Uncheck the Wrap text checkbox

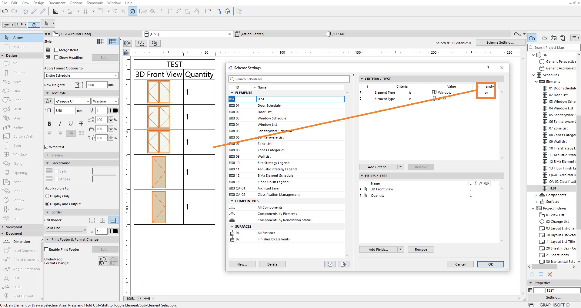(46, 147)
